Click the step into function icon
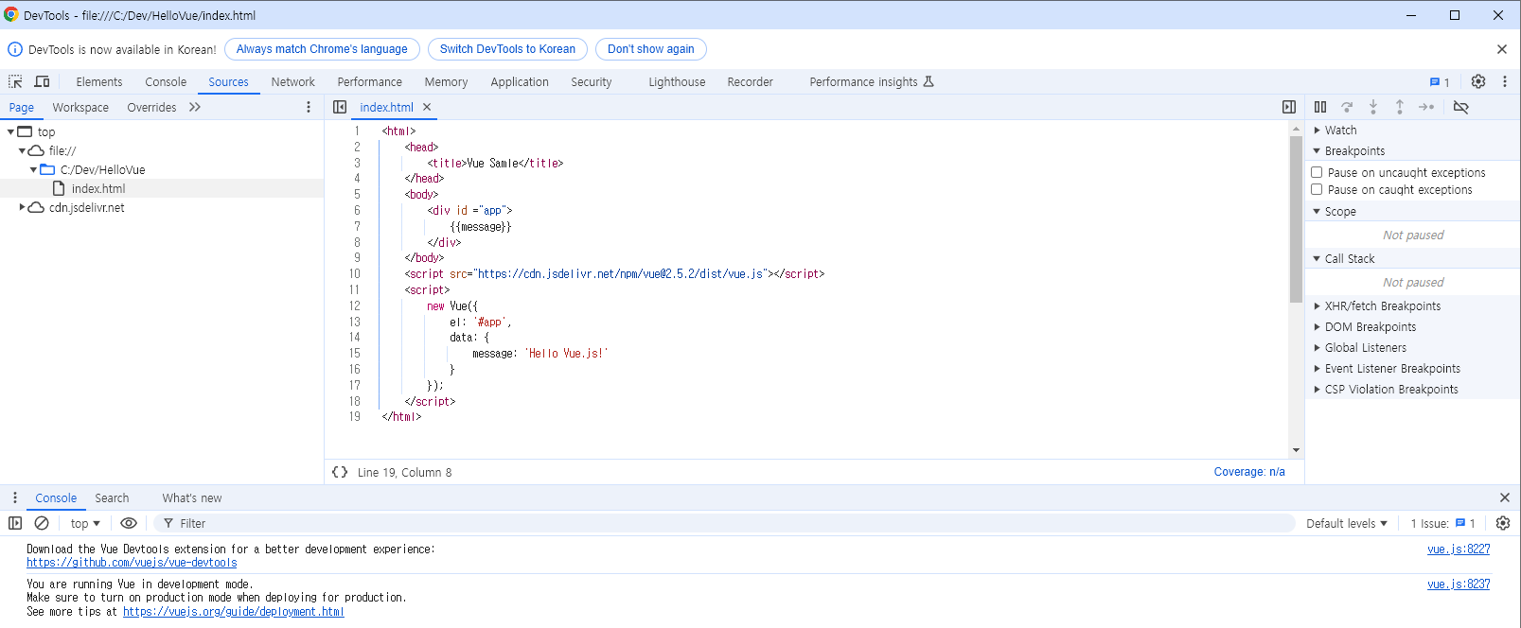 point(1373,108)
